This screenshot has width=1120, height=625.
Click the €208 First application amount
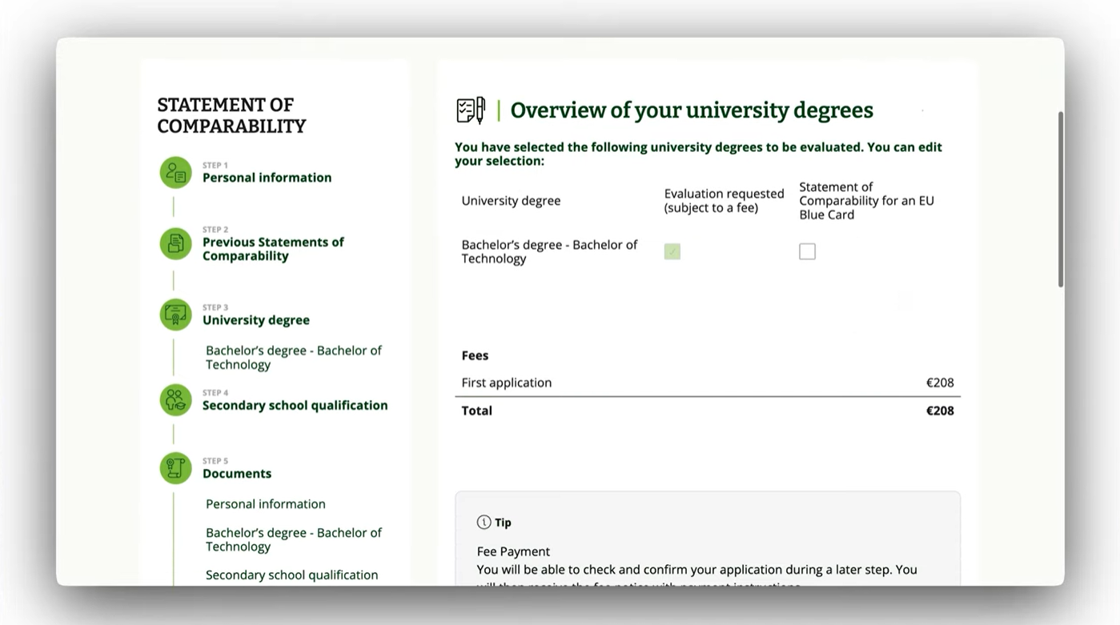(940, 383)
